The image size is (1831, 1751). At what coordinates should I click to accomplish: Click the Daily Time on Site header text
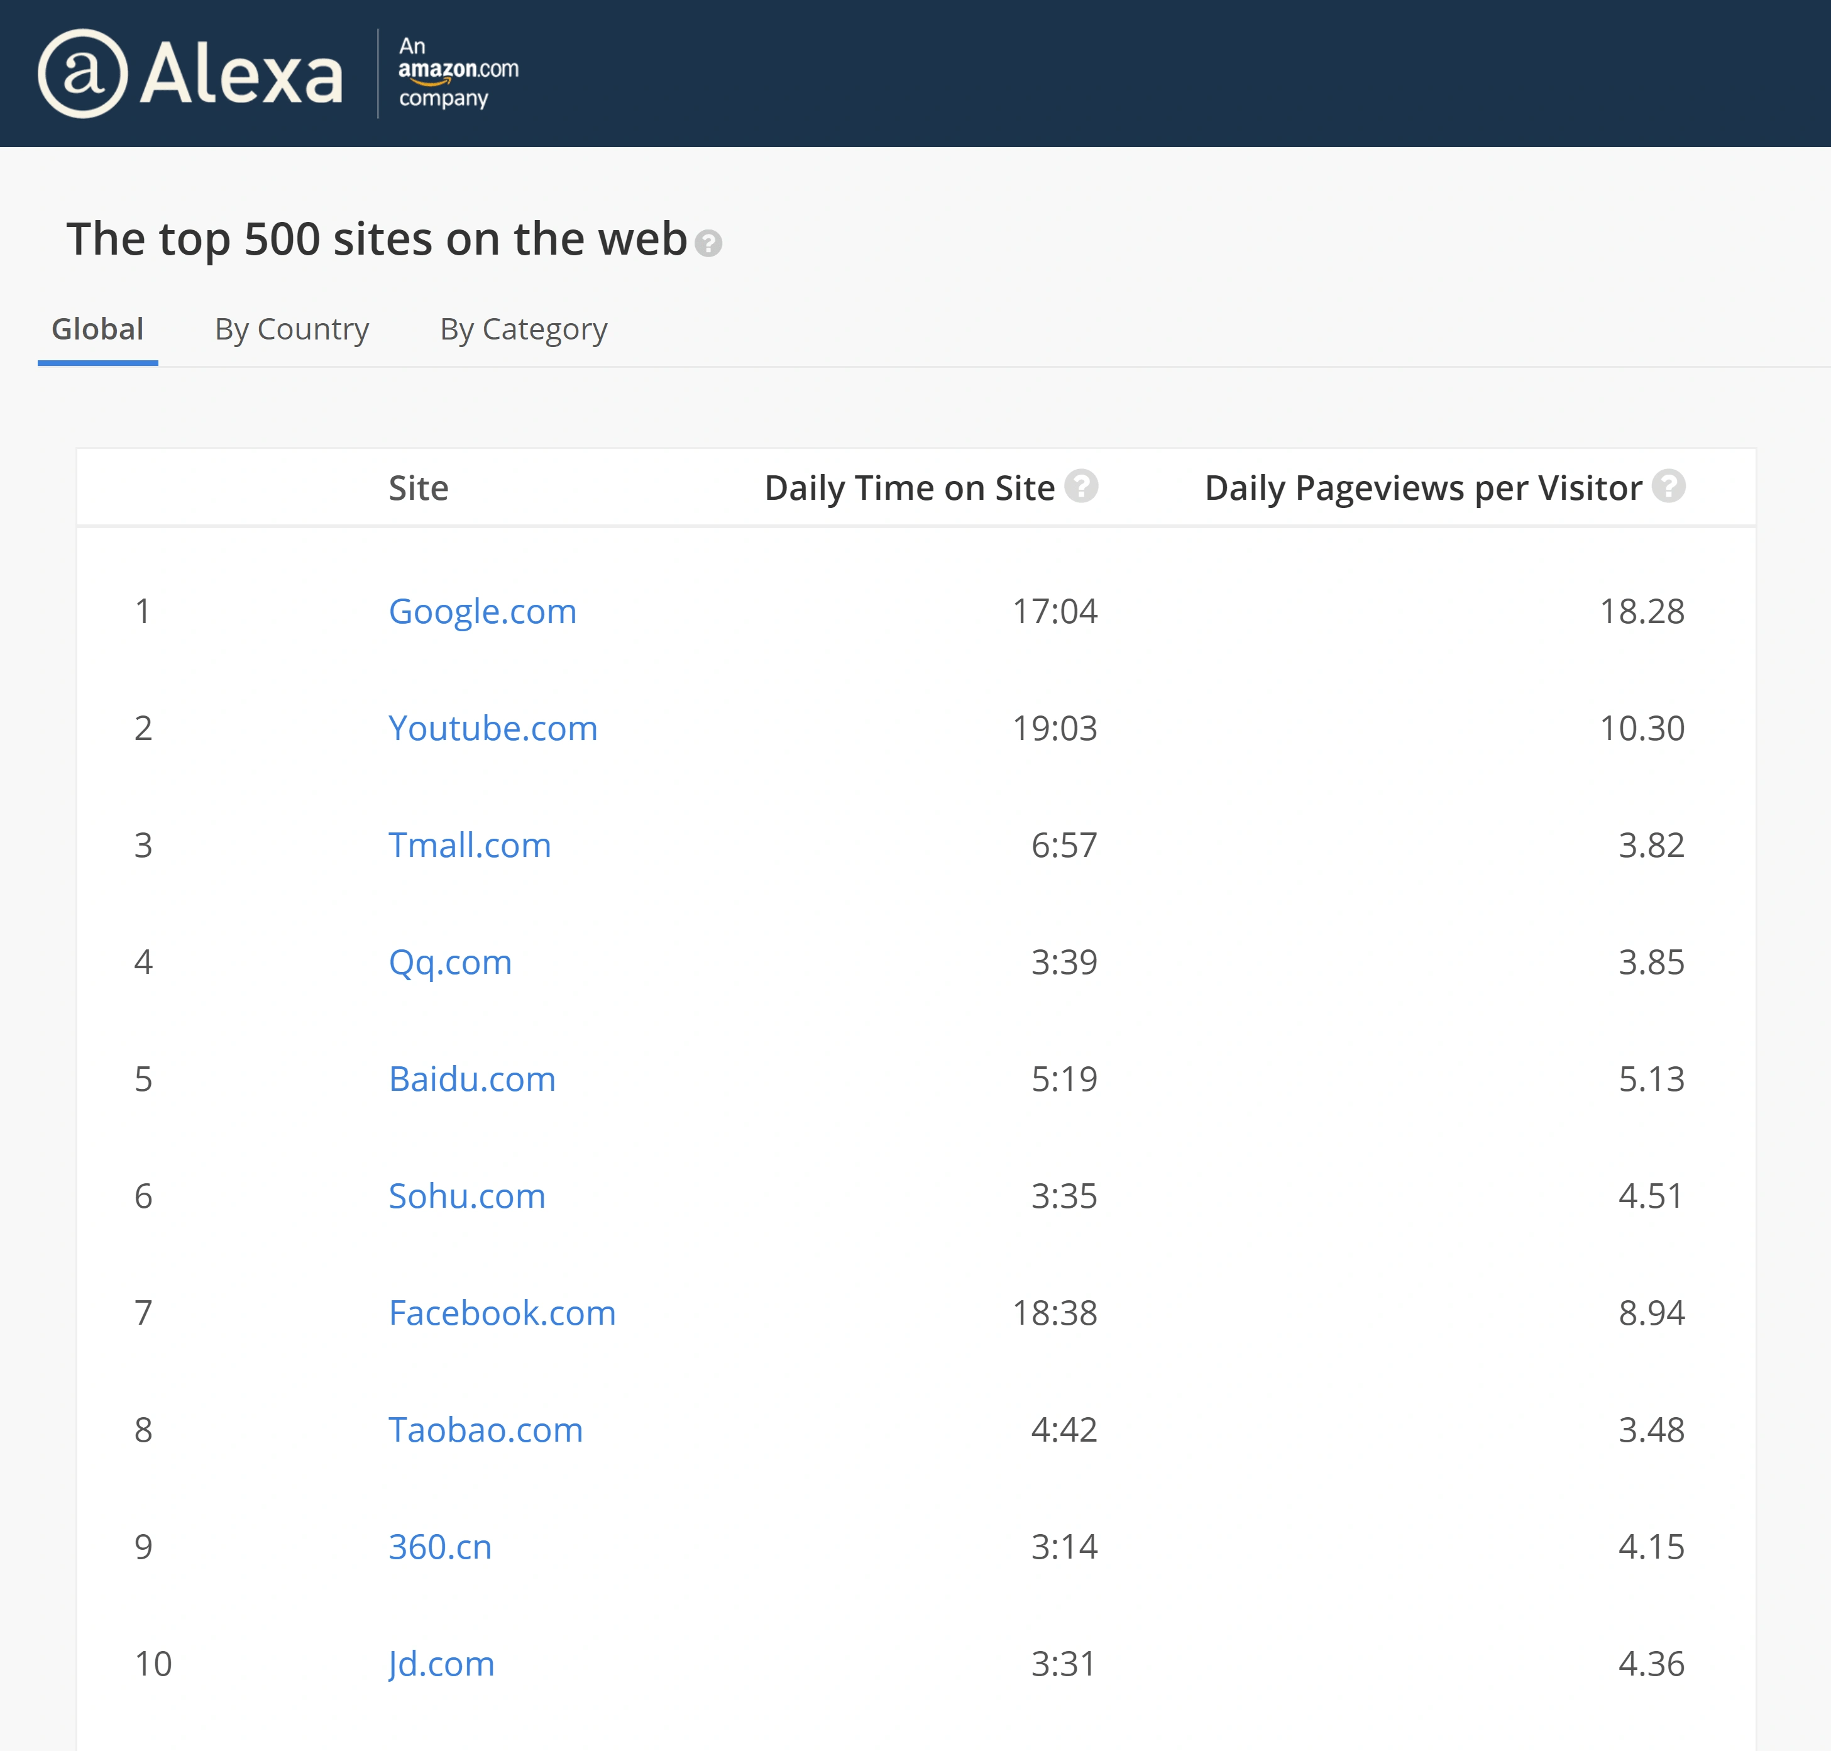point(909,488)
